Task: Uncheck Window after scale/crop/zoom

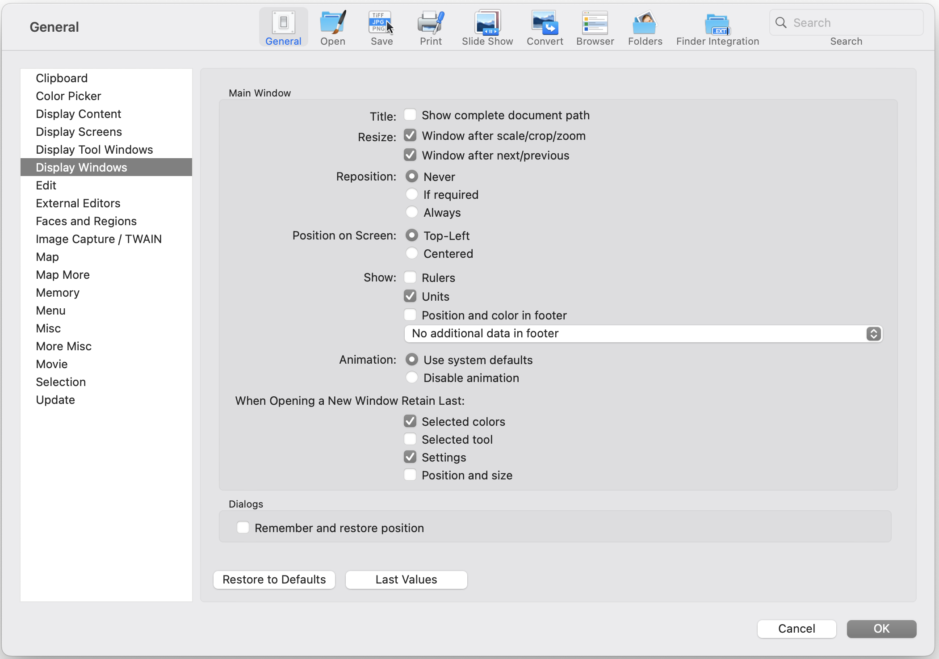Action: (410, 135)
